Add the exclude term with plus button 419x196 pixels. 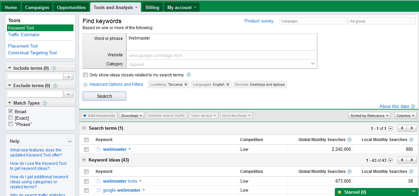tap(68, 94)
